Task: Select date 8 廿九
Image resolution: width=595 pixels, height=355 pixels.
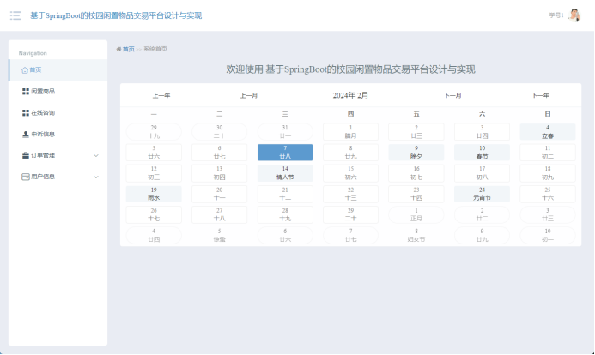Action: 350,153
